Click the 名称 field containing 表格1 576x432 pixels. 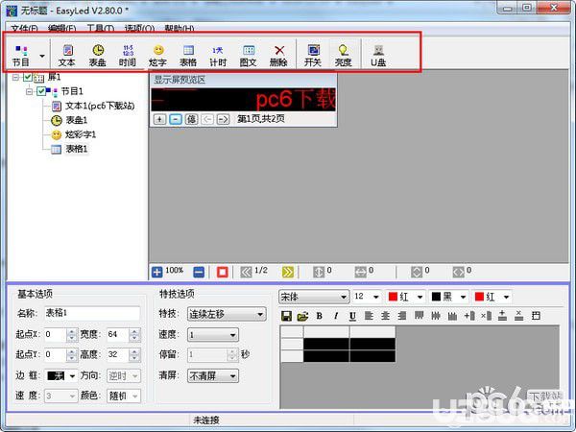[x=92, y=313]
